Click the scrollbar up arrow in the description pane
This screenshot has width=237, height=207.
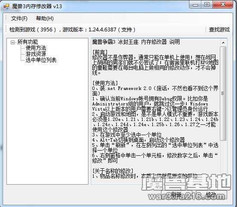click(223, 43)
